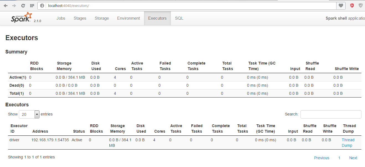Select the SQL tab
The image size is (365, 167).
pyautogui.click(x=179, y=18)
